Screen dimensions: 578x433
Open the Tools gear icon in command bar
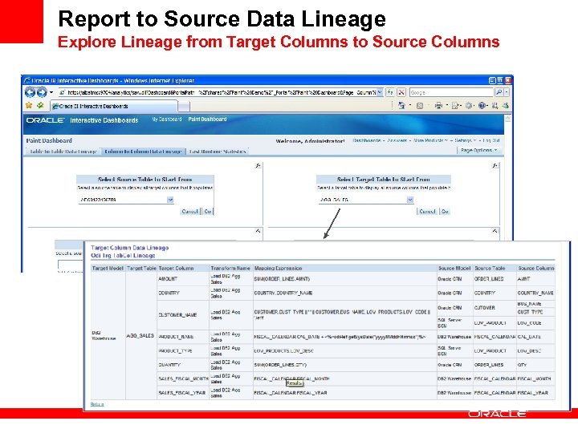[469, 106]
